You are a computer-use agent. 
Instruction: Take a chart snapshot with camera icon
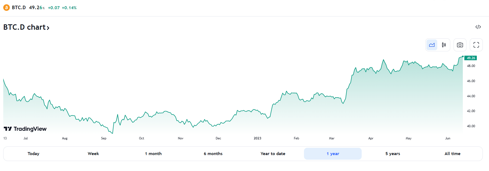[x=460, y=45]
